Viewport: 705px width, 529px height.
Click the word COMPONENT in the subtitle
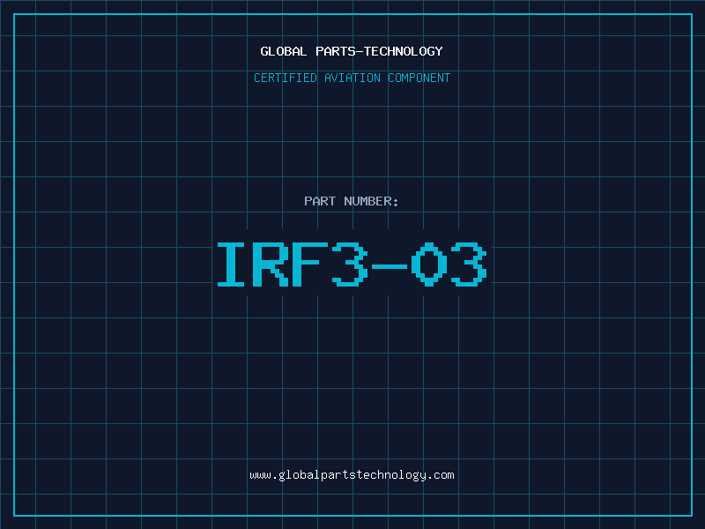click(418, 78)
